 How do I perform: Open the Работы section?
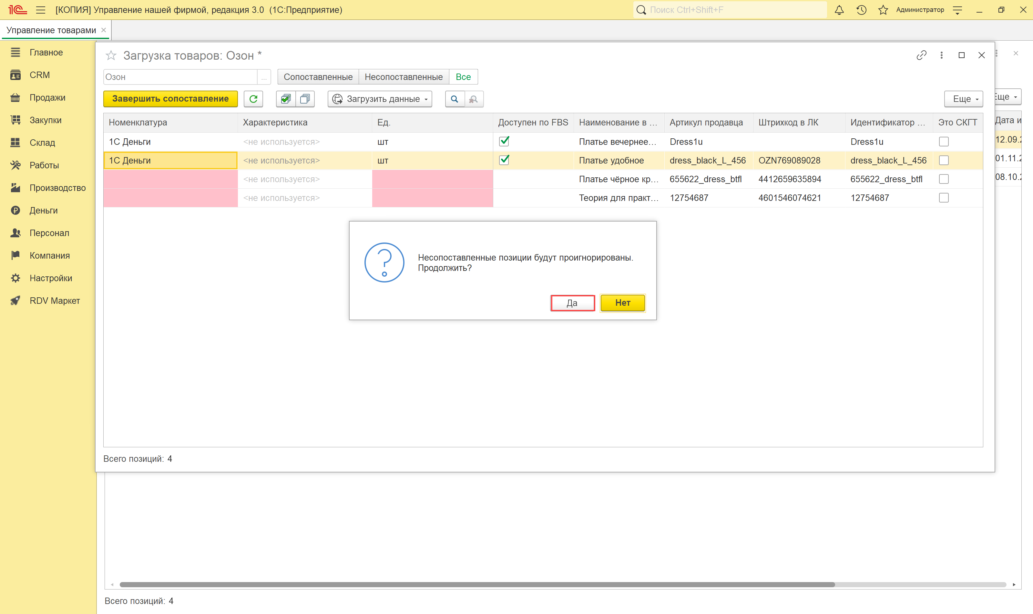coord(44,165)
